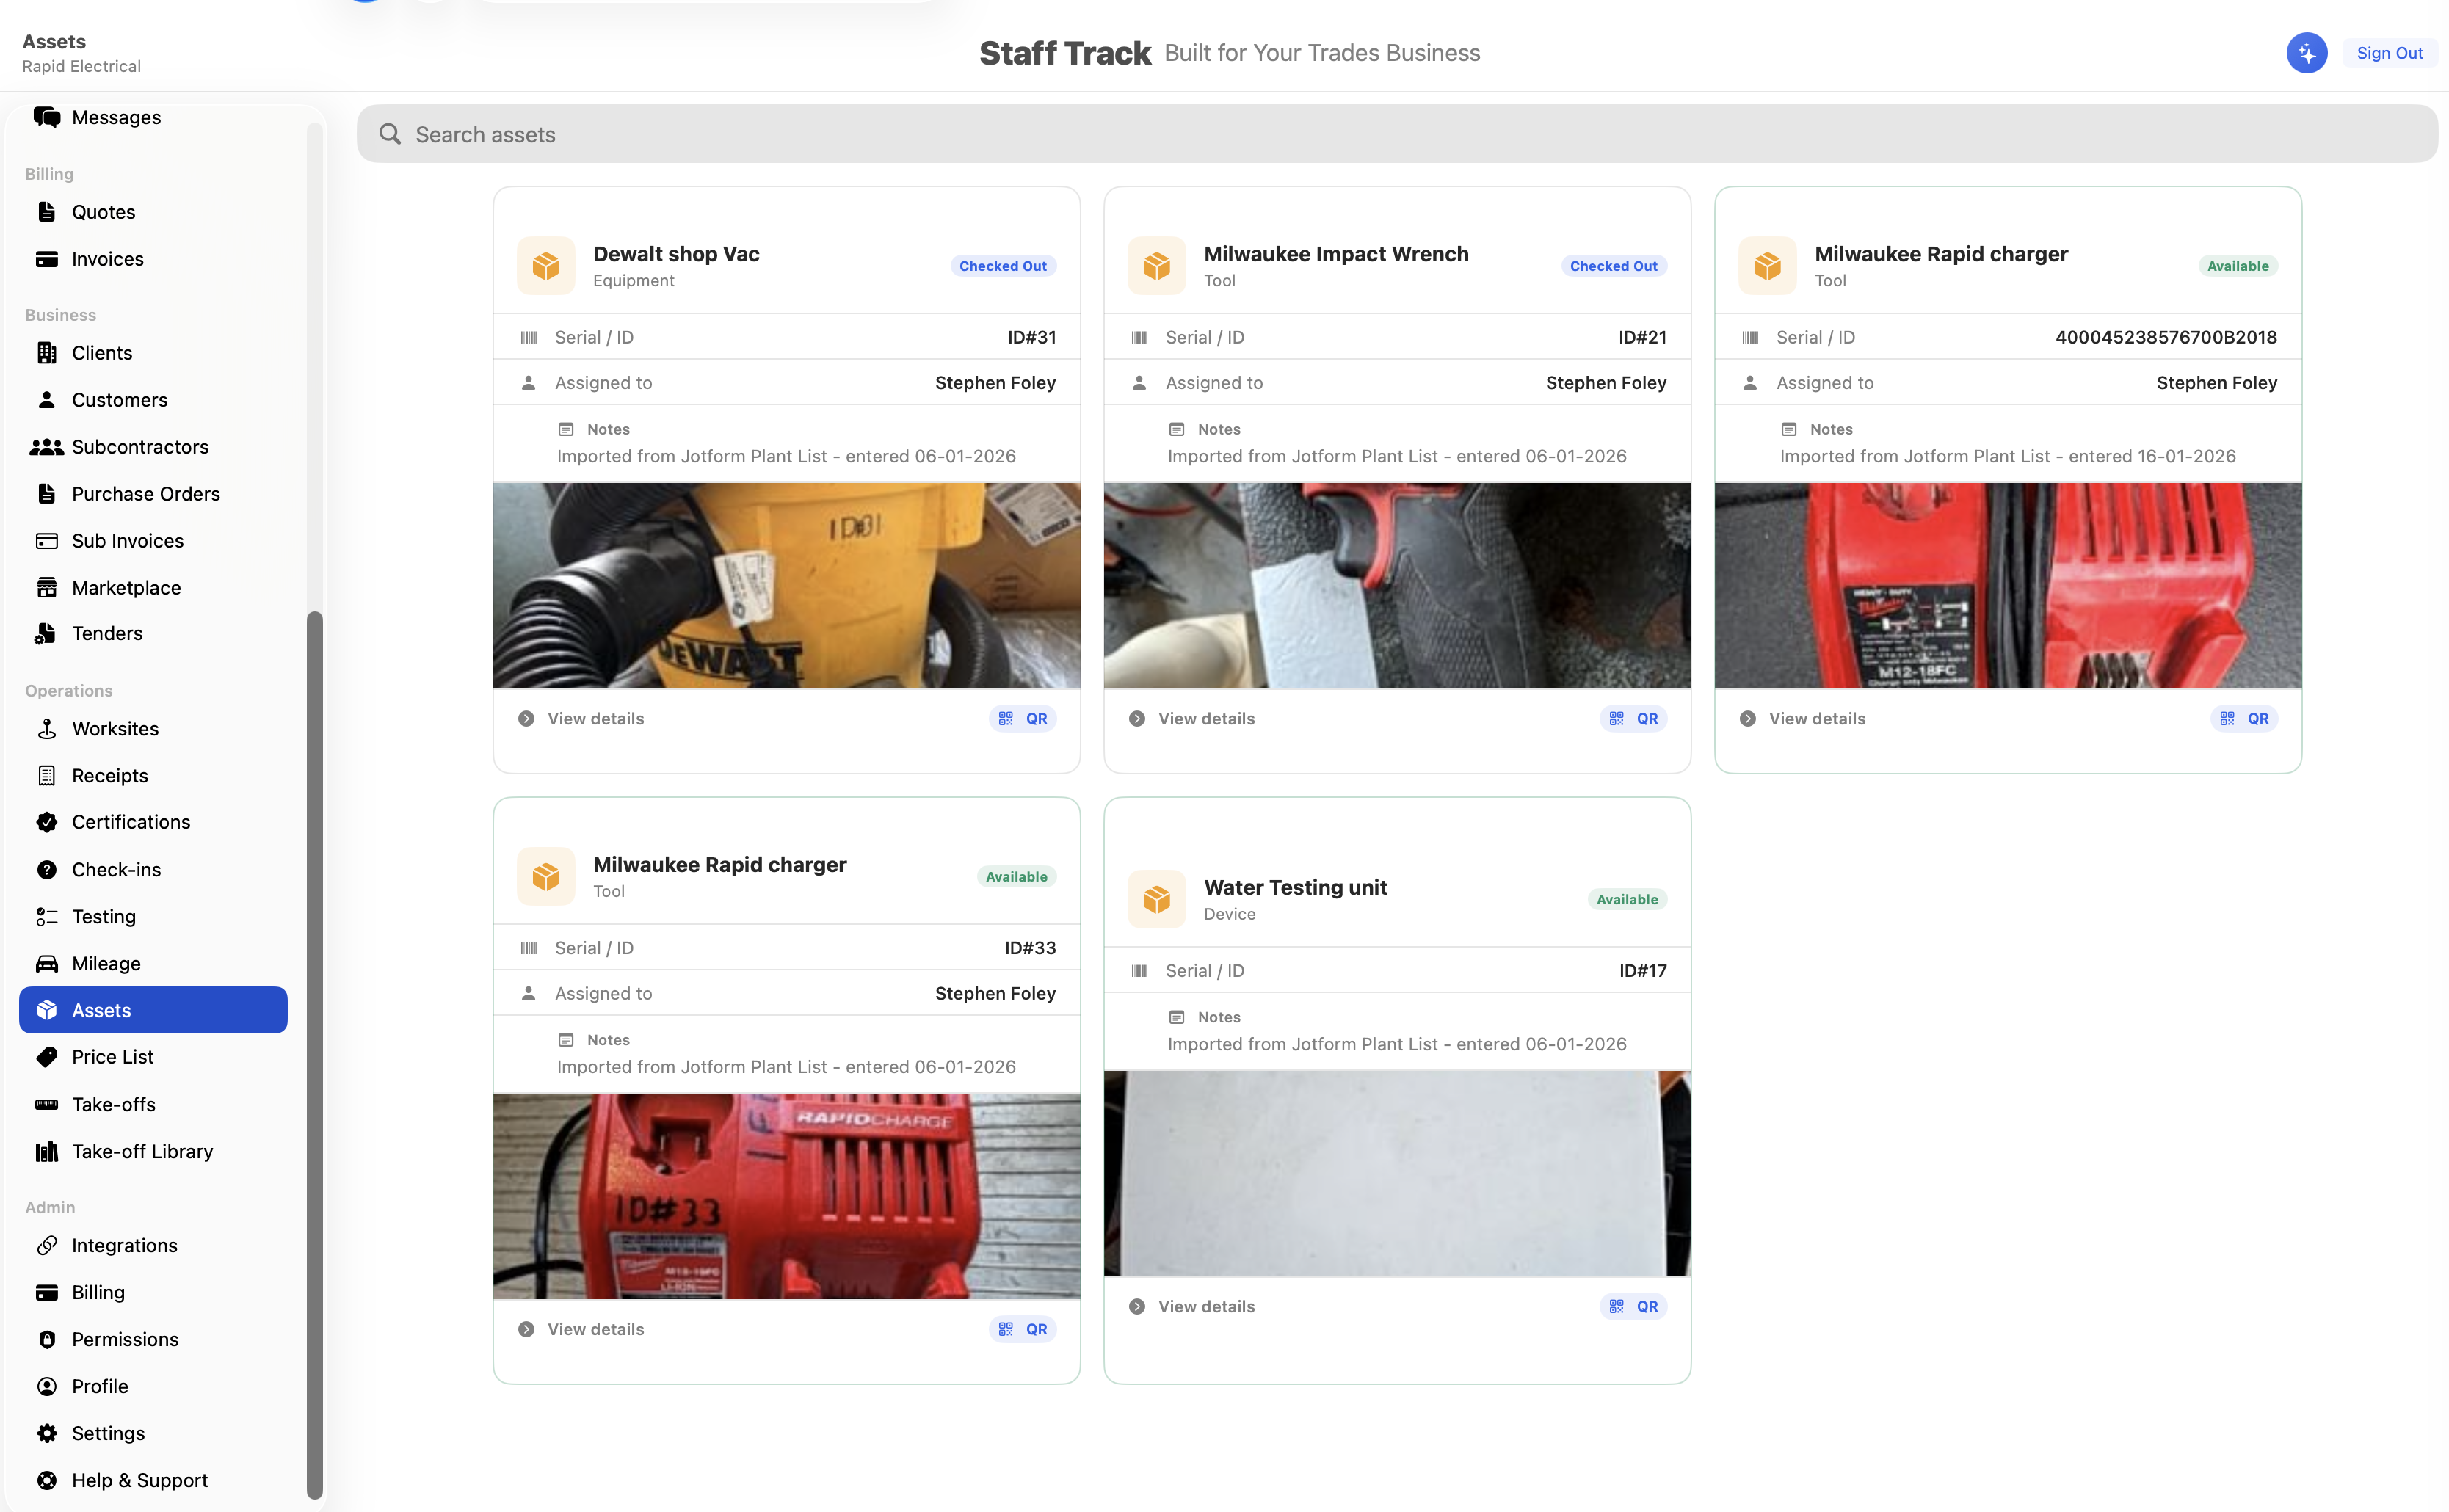Click the Profile avatar icon

pyautogui.click(x=46, y=1387)
